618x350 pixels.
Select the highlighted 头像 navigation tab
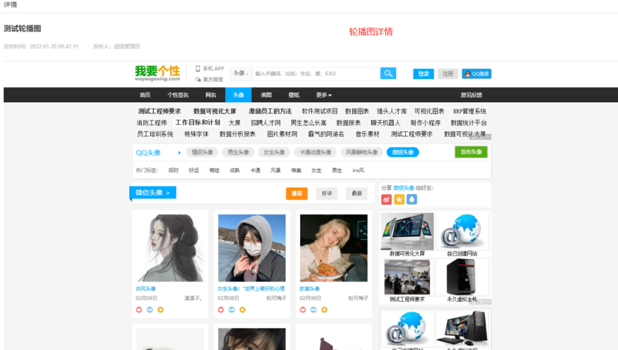(x=238, y=95)
